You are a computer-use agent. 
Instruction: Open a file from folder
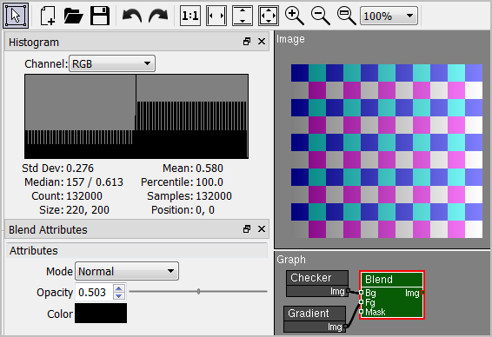[x=73, y=16]
